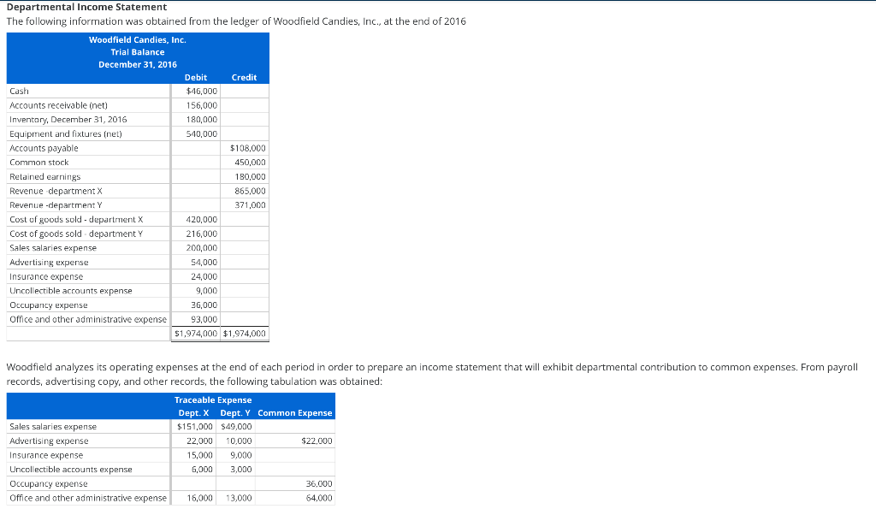Click the 64,000 common office expense cell
Viewport: 876px width, 509px height.
coord(319,498)
